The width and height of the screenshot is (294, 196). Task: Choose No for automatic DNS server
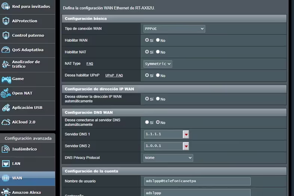click(158, 122)
